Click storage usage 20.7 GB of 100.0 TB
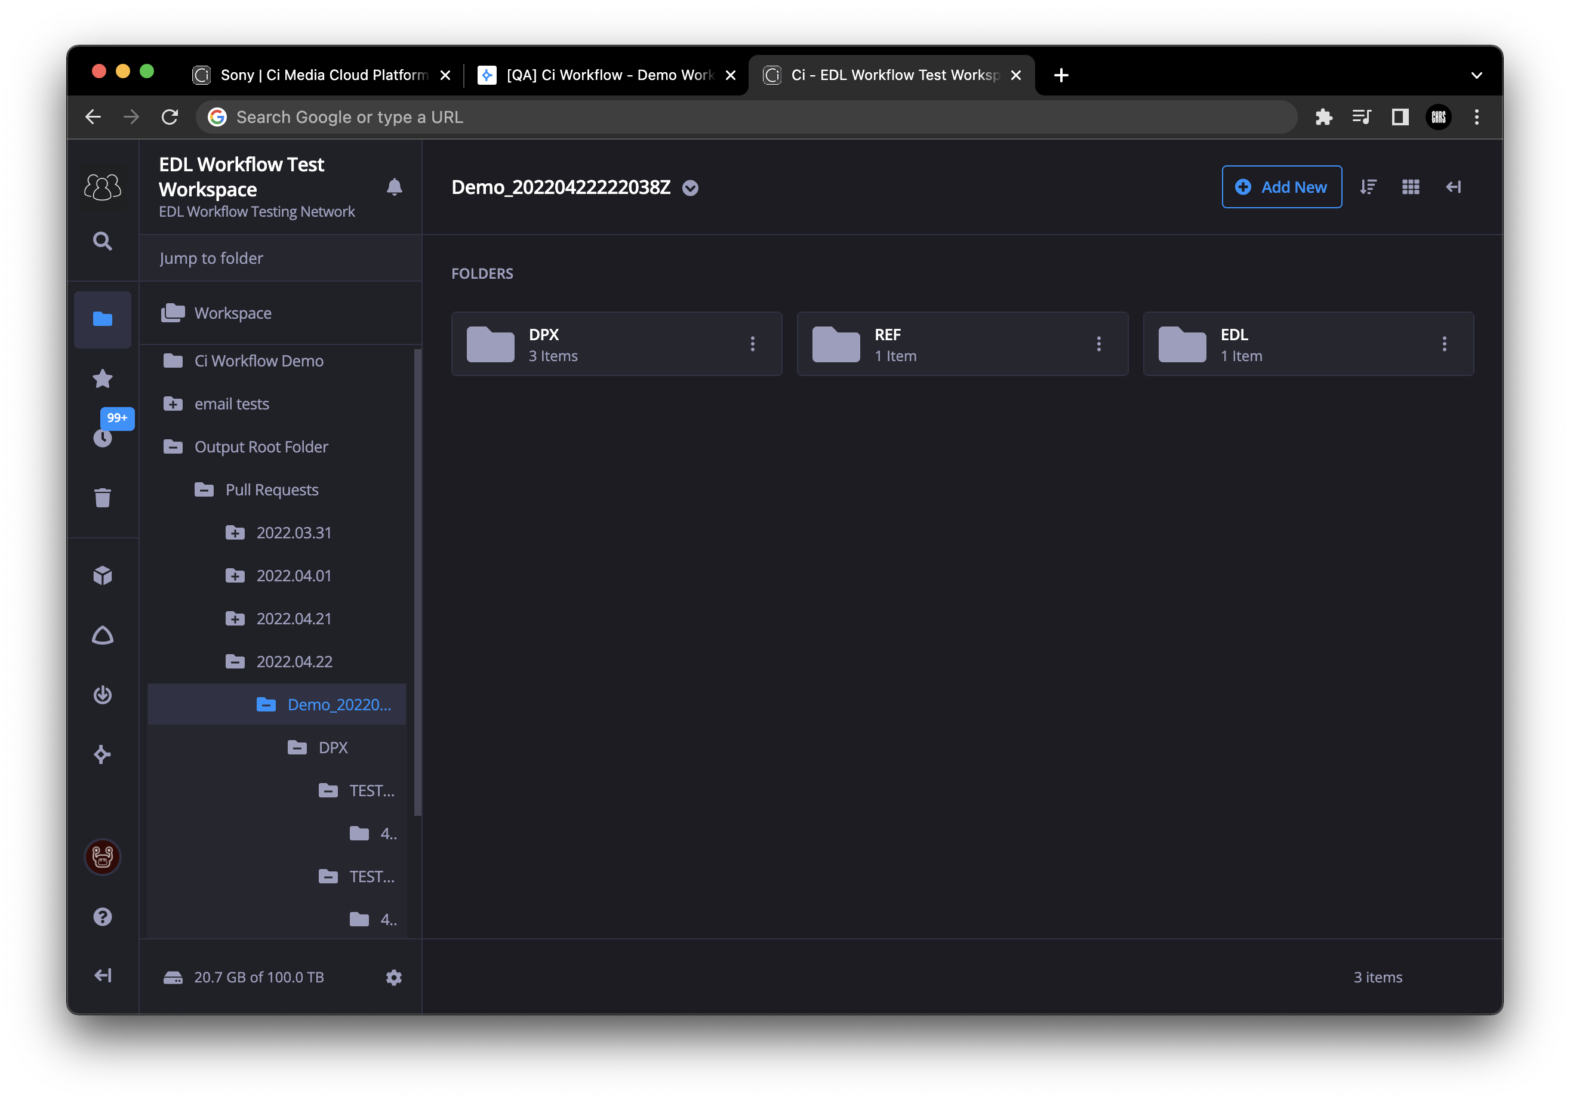 click(x=258, y=977)
